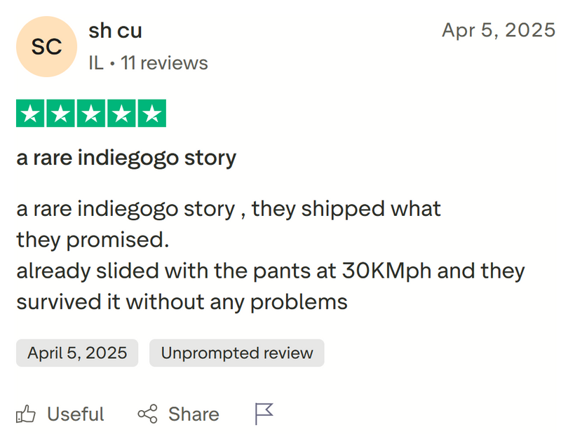Viewport: 561px width, 434px height.
Task: Click the first green Trustpilot star
Action: pyautogui.click(x=31, y=112)
